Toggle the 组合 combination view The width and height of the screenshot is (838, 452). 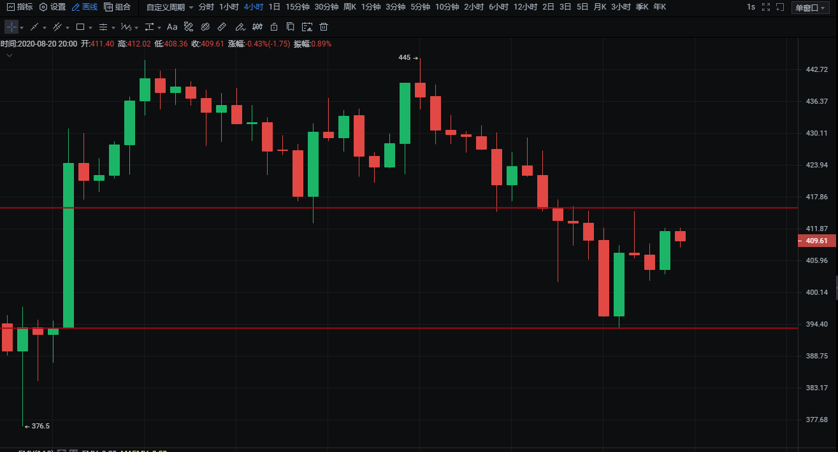(117, 7)
